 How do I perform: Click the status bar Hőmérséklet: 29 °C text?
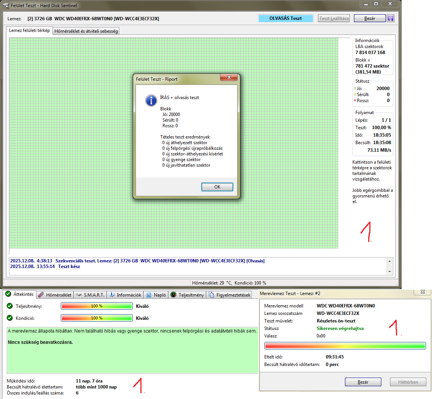click(212, 283)
